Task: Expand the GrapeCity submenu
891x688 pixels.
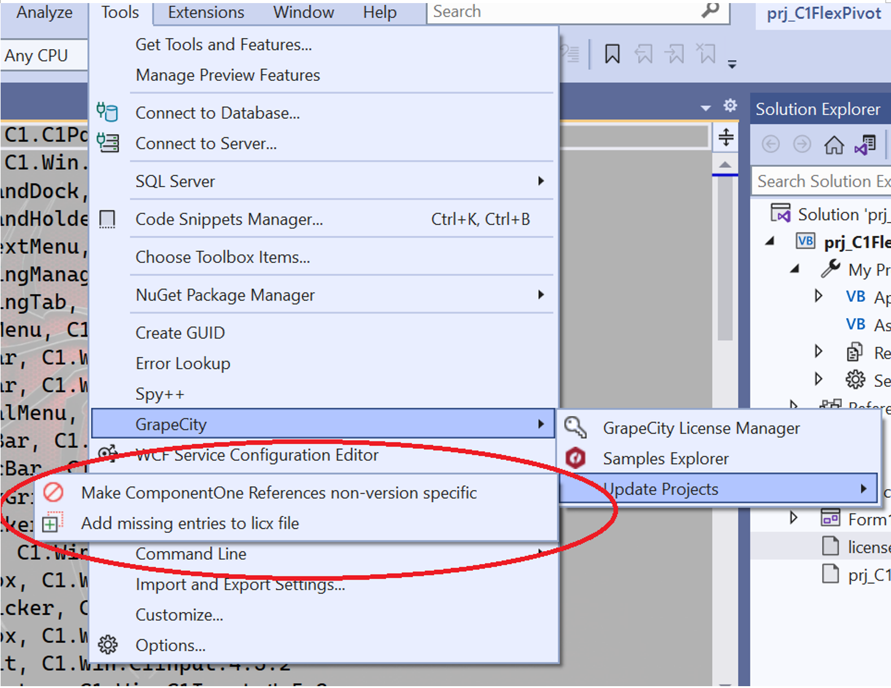Action: coord(323,424)
